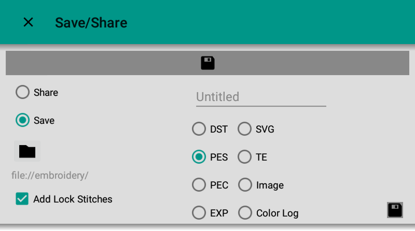Click the floppy disk icon in gray bar
Screen dimensions: 415x231
pyautogui.click(x=208, y=63)
